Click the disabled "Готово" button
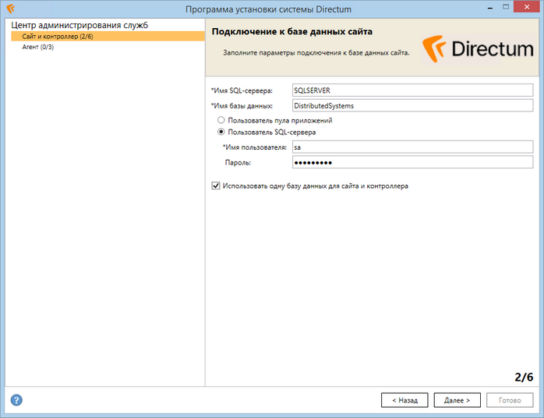The height and width of the screenshot is (418, 544). pyautogui.click(x=510, y=400)
